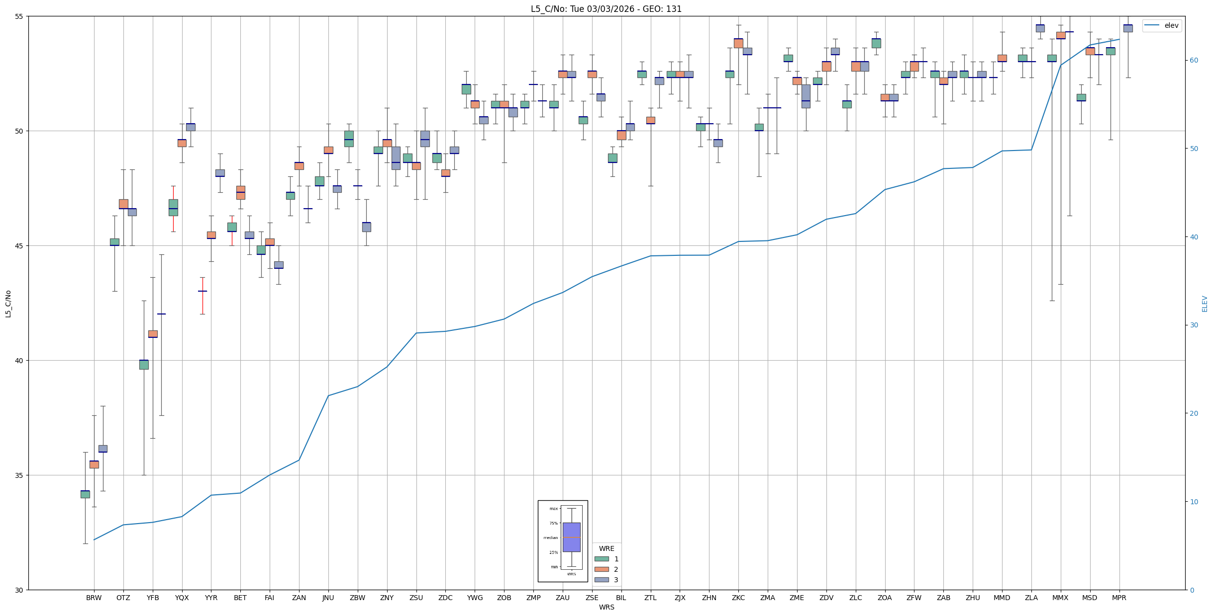This screenshot has height=616, width=1213.
Task: Click the ELEV right axis label
Action: click(x=1205, y=304)
